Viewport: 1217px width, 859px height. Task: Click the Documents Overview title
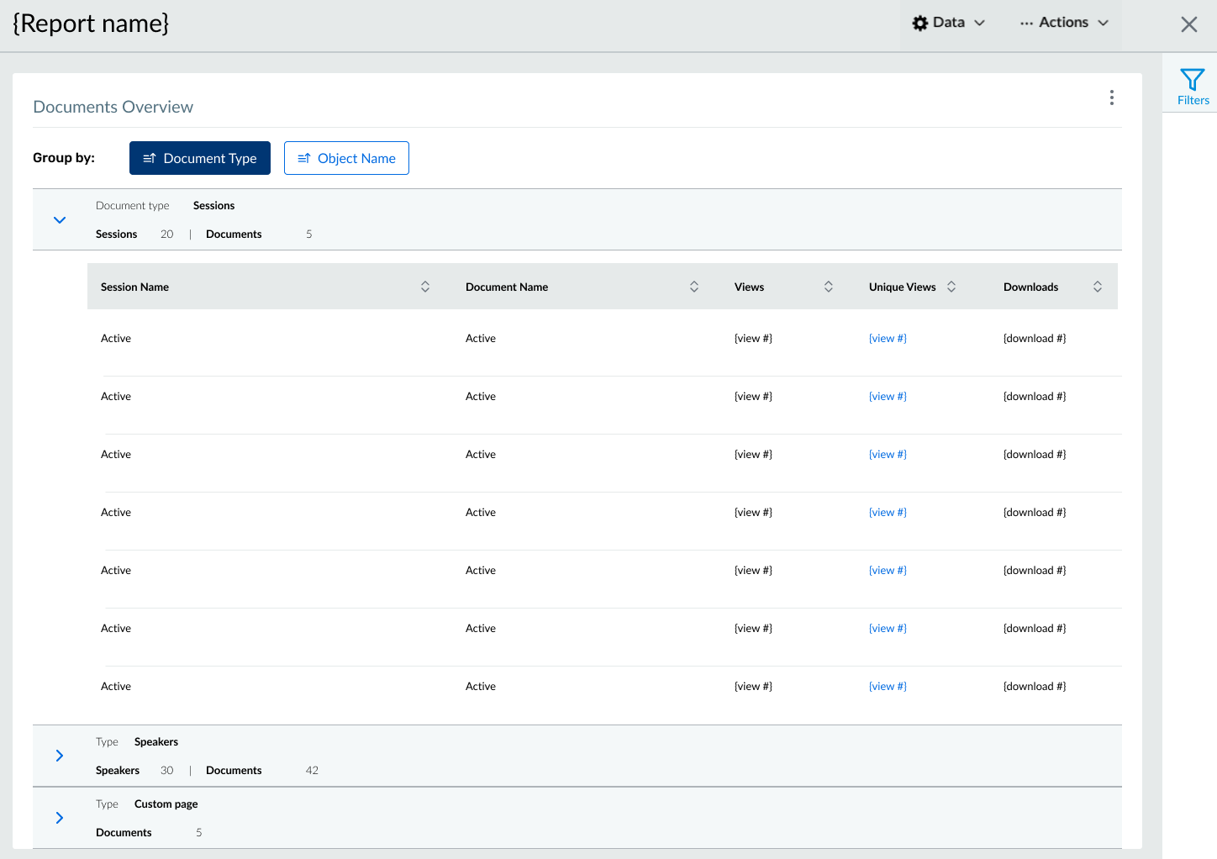(x=113, y=107)
